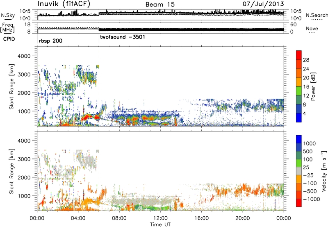Click the '18' frequency axis tick label
The width and height of the screenshot is (328, 227).
27,25
